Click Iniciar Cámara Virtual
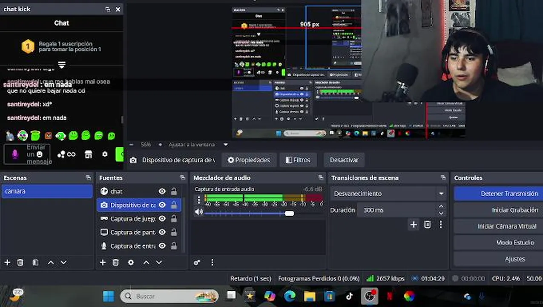 point(498,226)
